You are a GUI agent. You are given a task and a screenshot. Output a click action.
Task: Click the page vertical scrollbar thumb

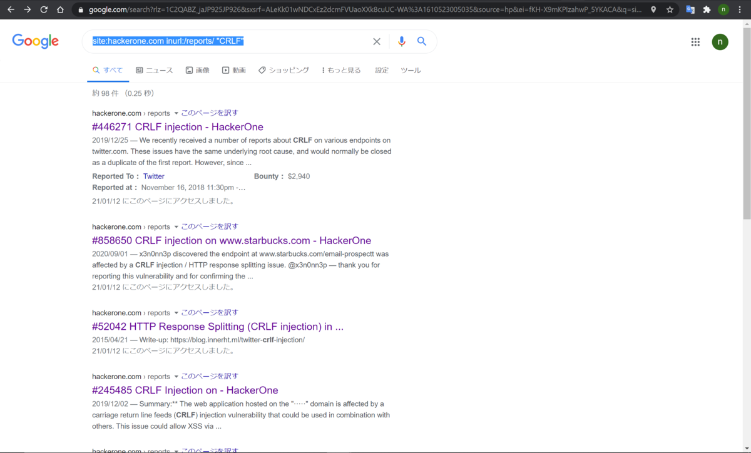click(746, 124)
